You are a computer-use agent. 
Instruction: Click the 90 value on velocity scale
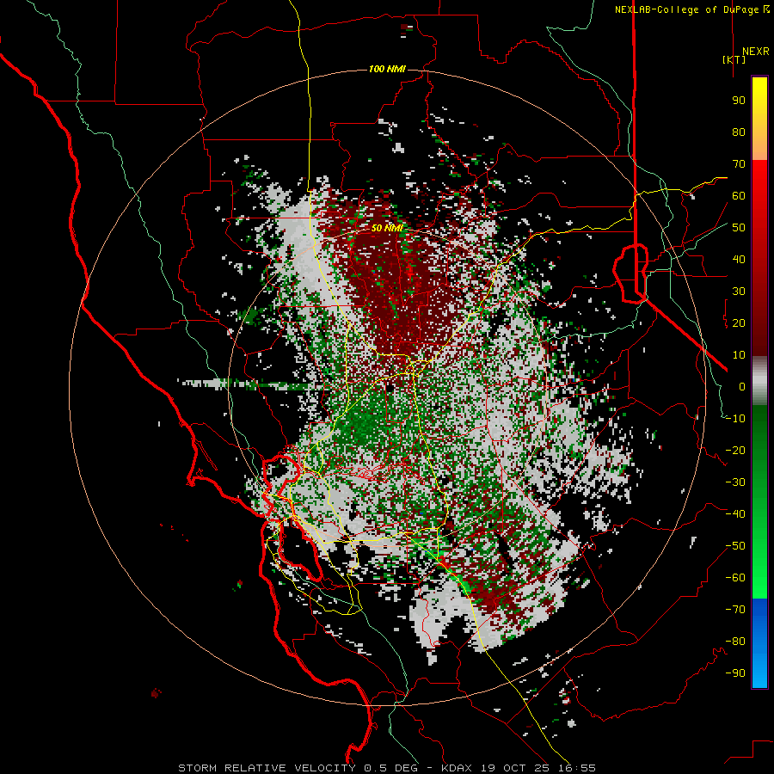click(739, 101)
